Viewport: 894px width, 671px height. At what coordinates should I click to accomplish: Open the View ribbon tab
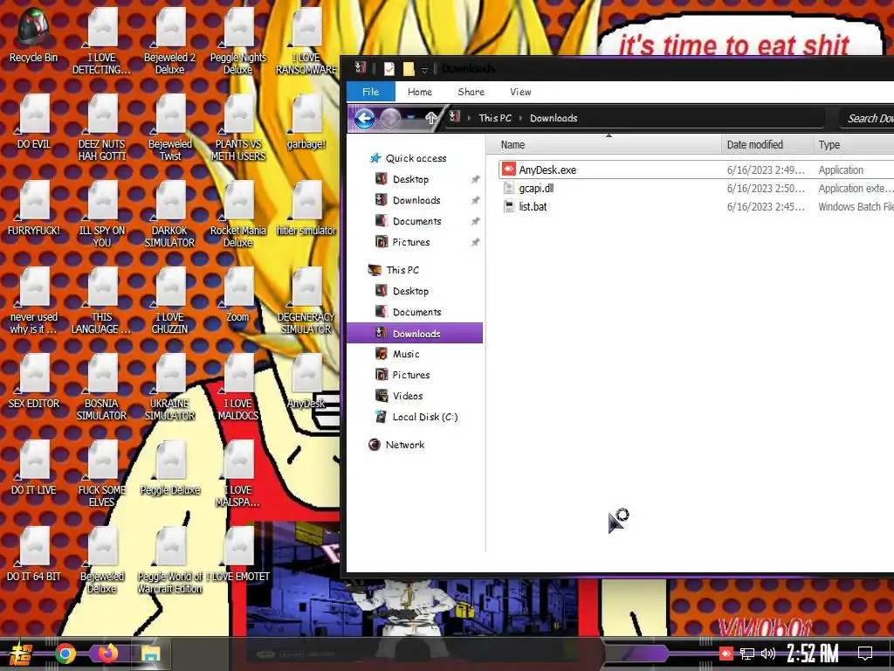(520, 92)
